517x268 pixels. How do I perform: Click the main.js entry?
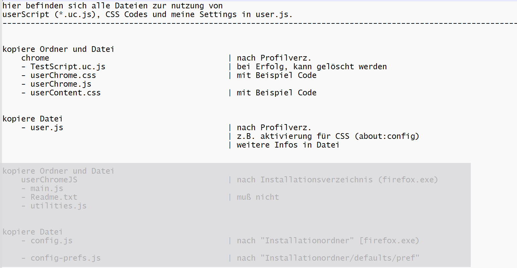click(x=47, y=188)
